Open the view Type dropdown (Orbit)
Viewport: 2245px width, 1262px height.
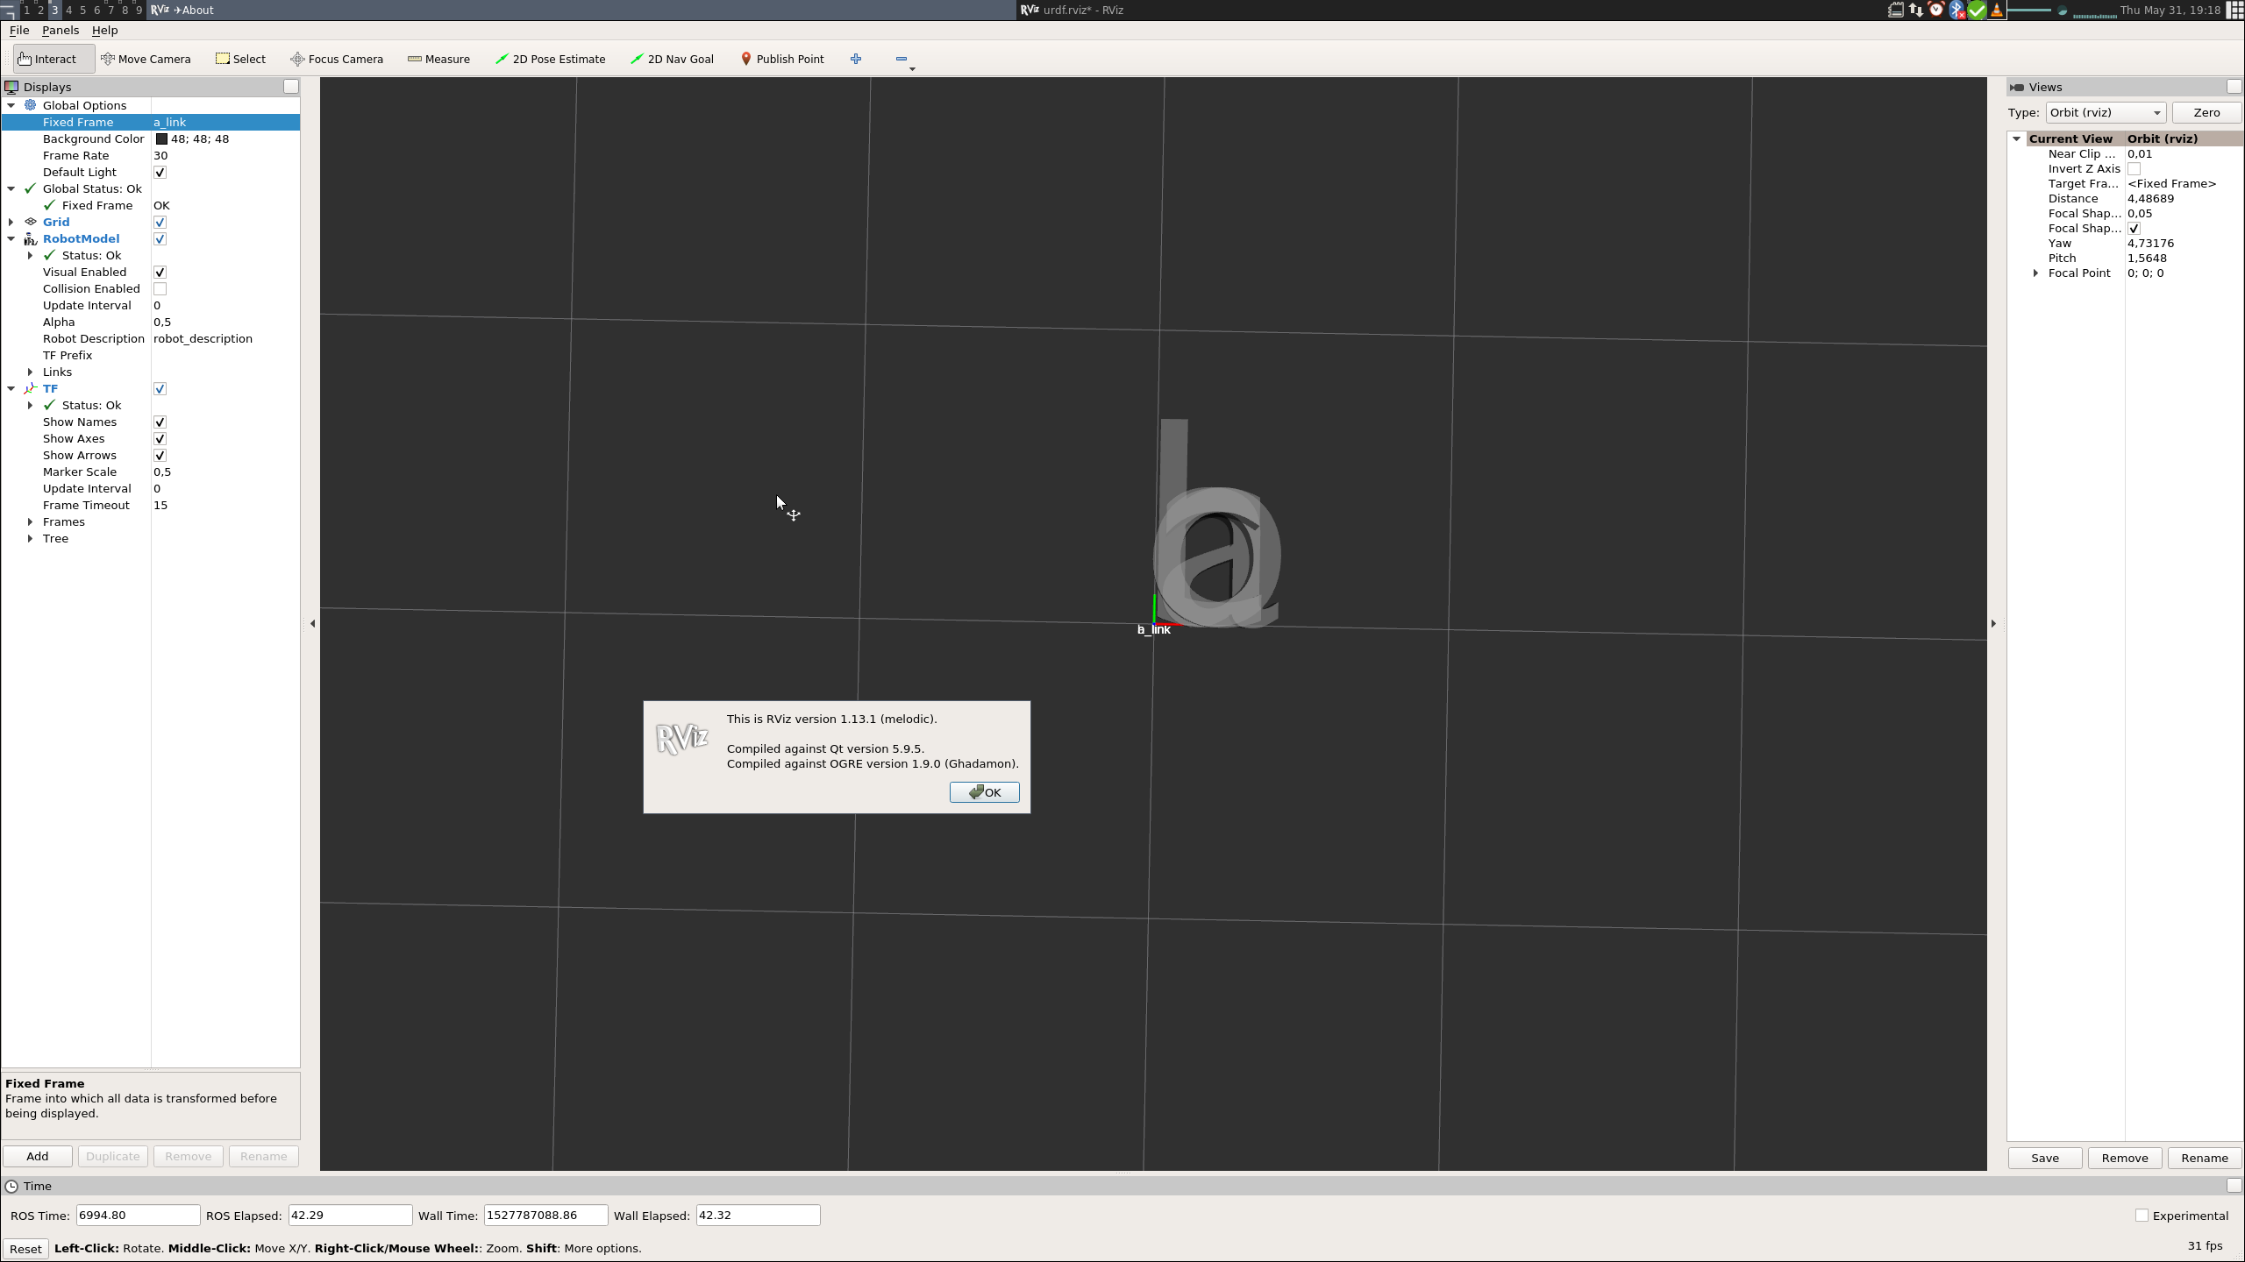(2105, 112)
